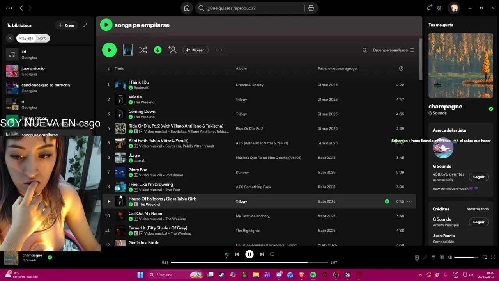
Task: Go to Spotify Home via house icon
Action: tap(187, 8)
